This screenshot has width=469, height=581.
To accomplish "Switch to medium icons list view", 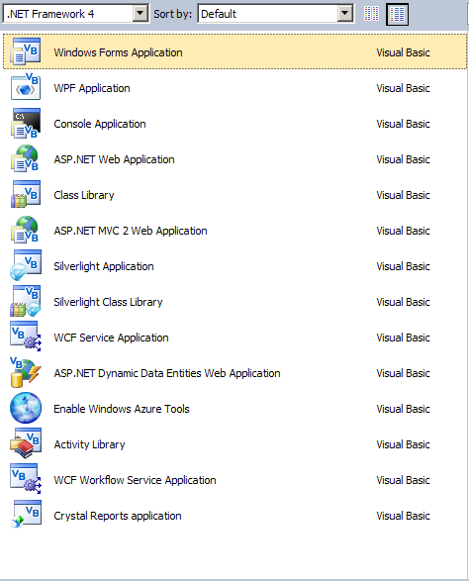I will 397,14.
